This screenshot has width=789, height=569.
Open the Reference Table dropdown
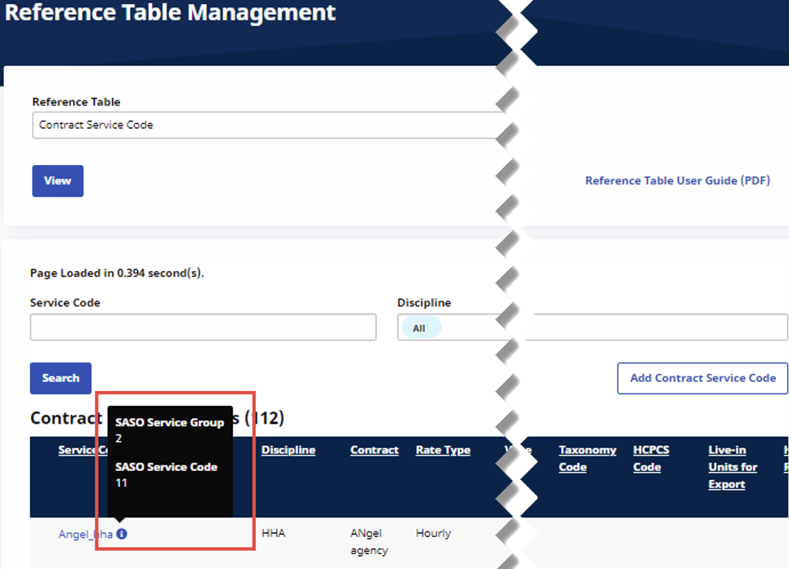[270, 125]
